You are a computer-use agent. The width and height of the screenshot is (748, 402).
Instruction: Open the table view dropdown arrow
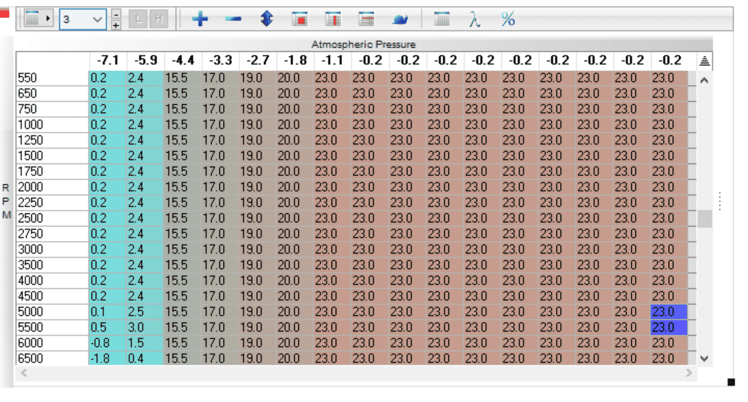(48, 19)
